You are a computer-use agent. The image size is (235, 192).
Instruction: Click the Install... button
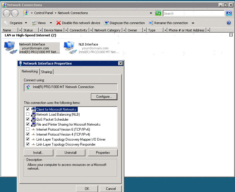click(x=38, y=153)
